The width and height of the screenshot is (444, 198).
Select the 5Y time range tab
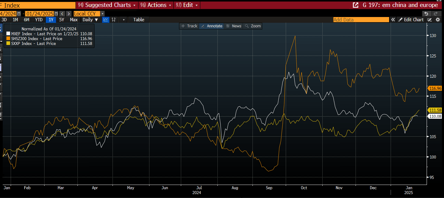click(x=62, y=20)
